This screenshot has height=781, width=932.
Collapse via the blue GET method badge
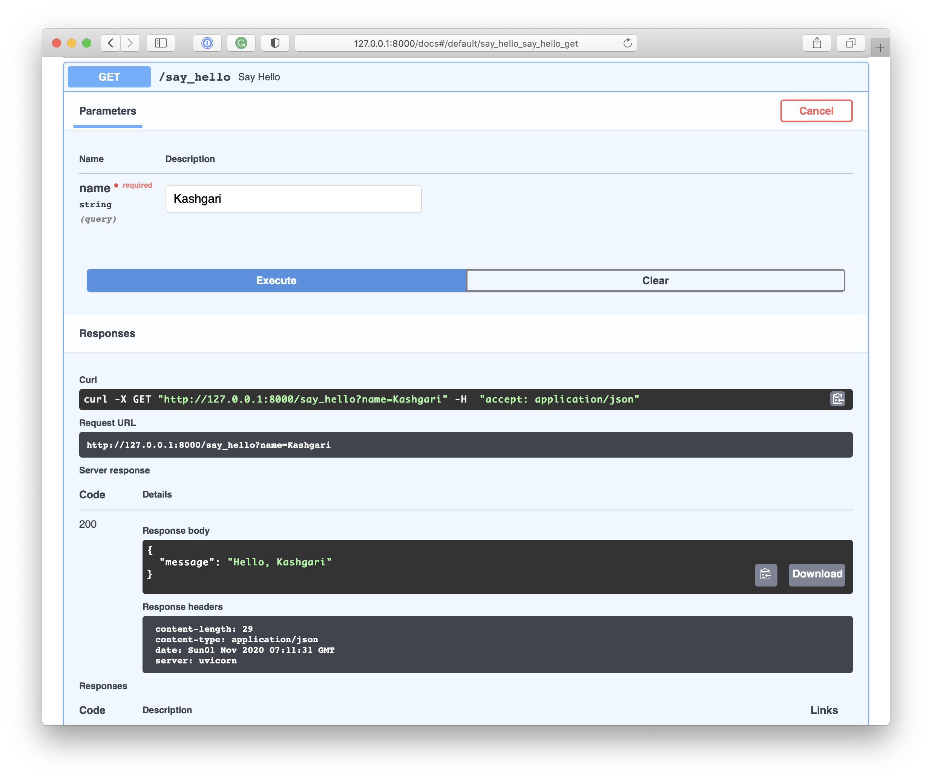[109, 77]
